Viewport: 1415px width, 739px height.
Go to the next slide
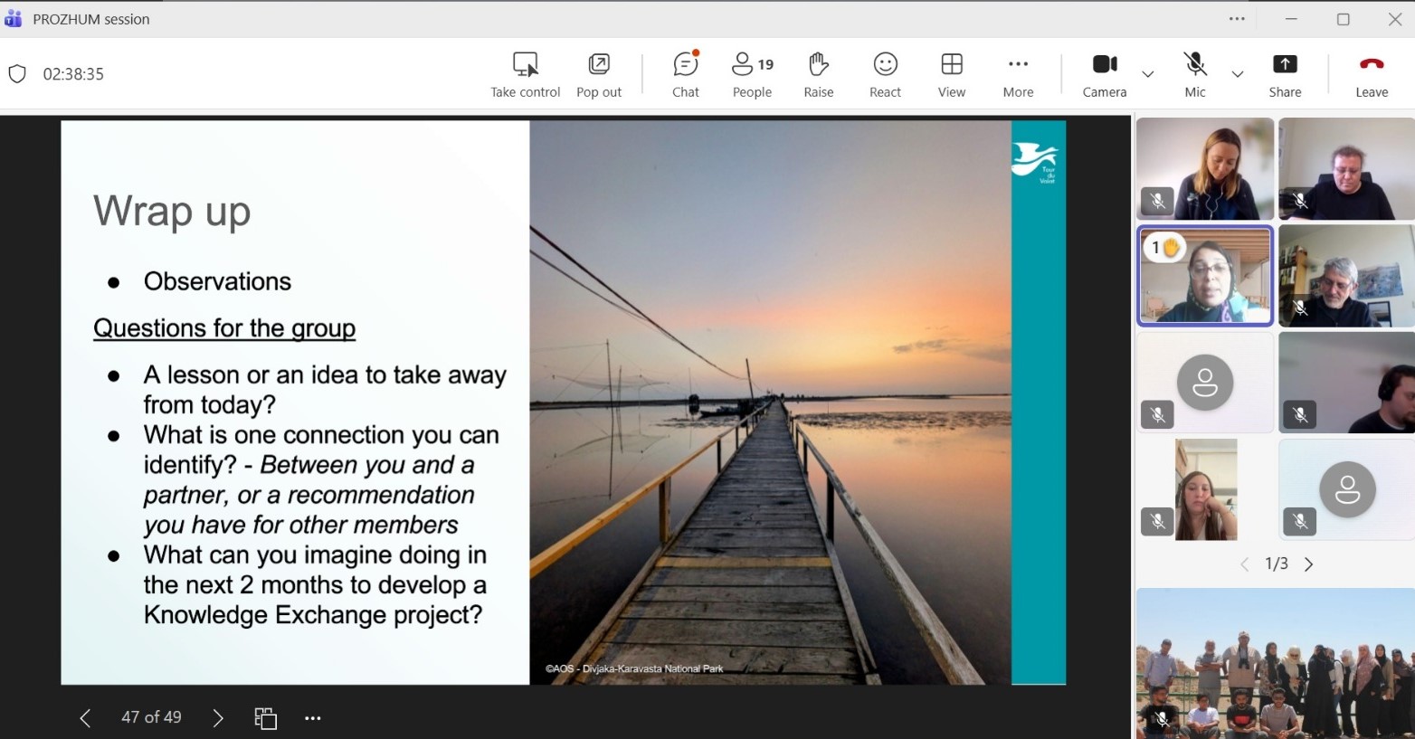(217, 718)
